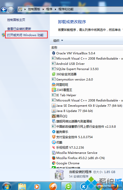Open 控制面板主页 link
Image resolution: width=123 pixels, height=190 pixels.
pyautogui.click(x=16, y=20)
